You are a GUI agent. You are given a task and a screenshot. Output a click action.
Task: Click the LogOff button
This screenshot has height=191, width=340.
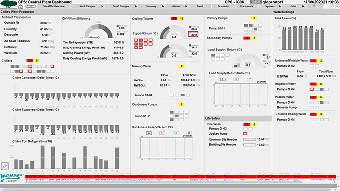click(x=255, y=2)
